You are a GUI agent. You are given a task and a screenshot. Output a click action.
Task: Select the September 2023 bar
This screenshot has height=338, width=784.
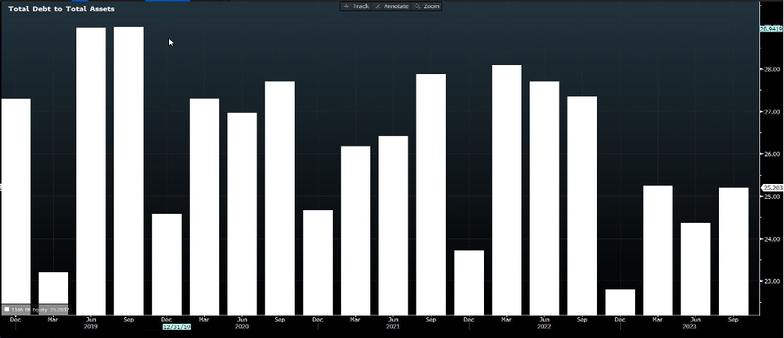pyautogui.click(x=733, y=251)
